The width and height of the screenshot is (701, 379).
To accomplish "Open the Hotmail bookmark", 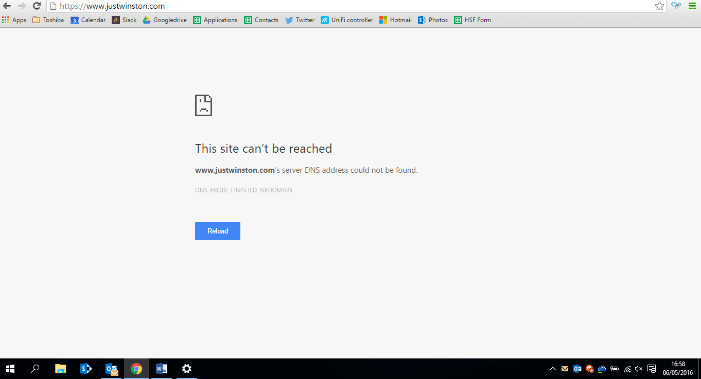I will tap(395, 20).
